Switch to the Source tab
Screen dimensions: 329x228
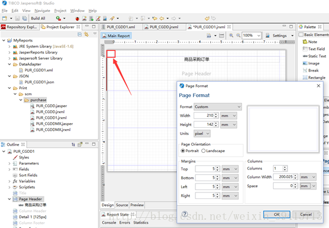pos(122,205)
